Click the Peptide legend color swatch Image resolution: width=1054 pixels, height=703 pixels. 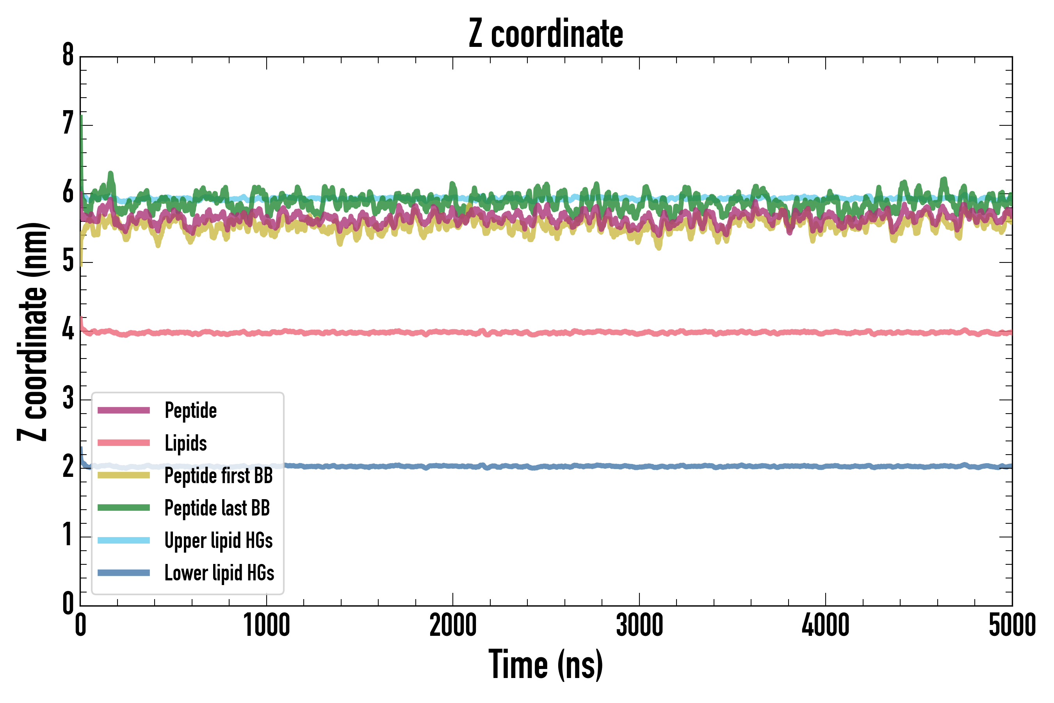coord(124,410)
